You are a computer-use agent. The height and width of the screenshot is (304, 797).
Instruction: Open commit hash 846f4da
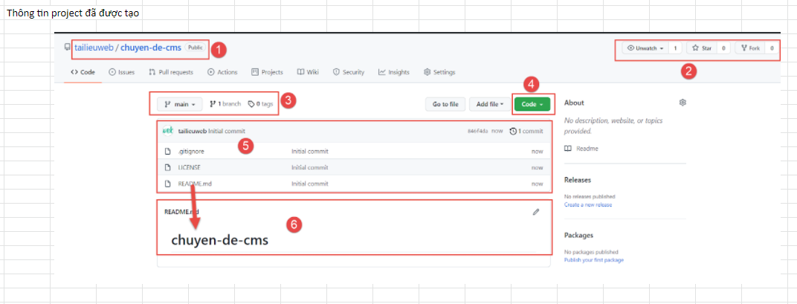tap(478, 131)
